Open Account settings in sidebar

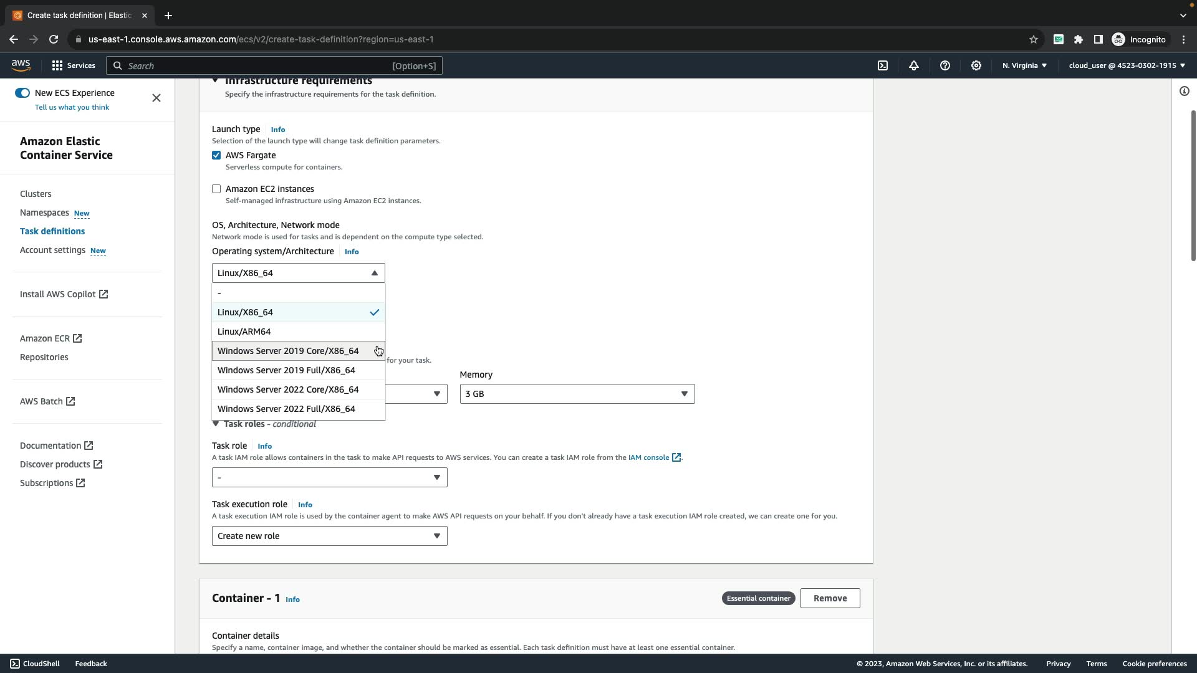(52, 250)
